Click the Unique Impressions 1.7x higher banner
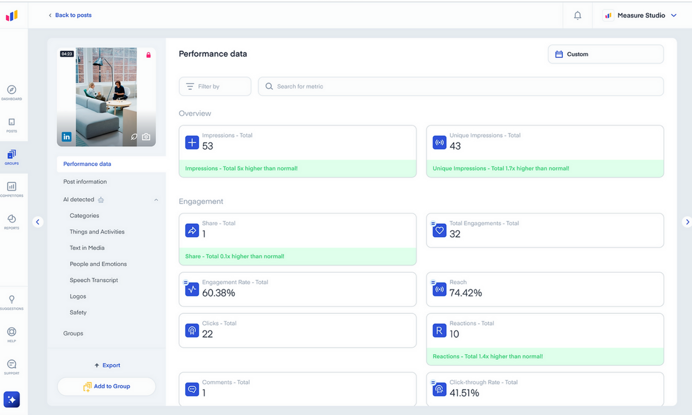Image resolution: width=692 pixels, height=415 pixels. pyautogui.click(x=545, y=168)
